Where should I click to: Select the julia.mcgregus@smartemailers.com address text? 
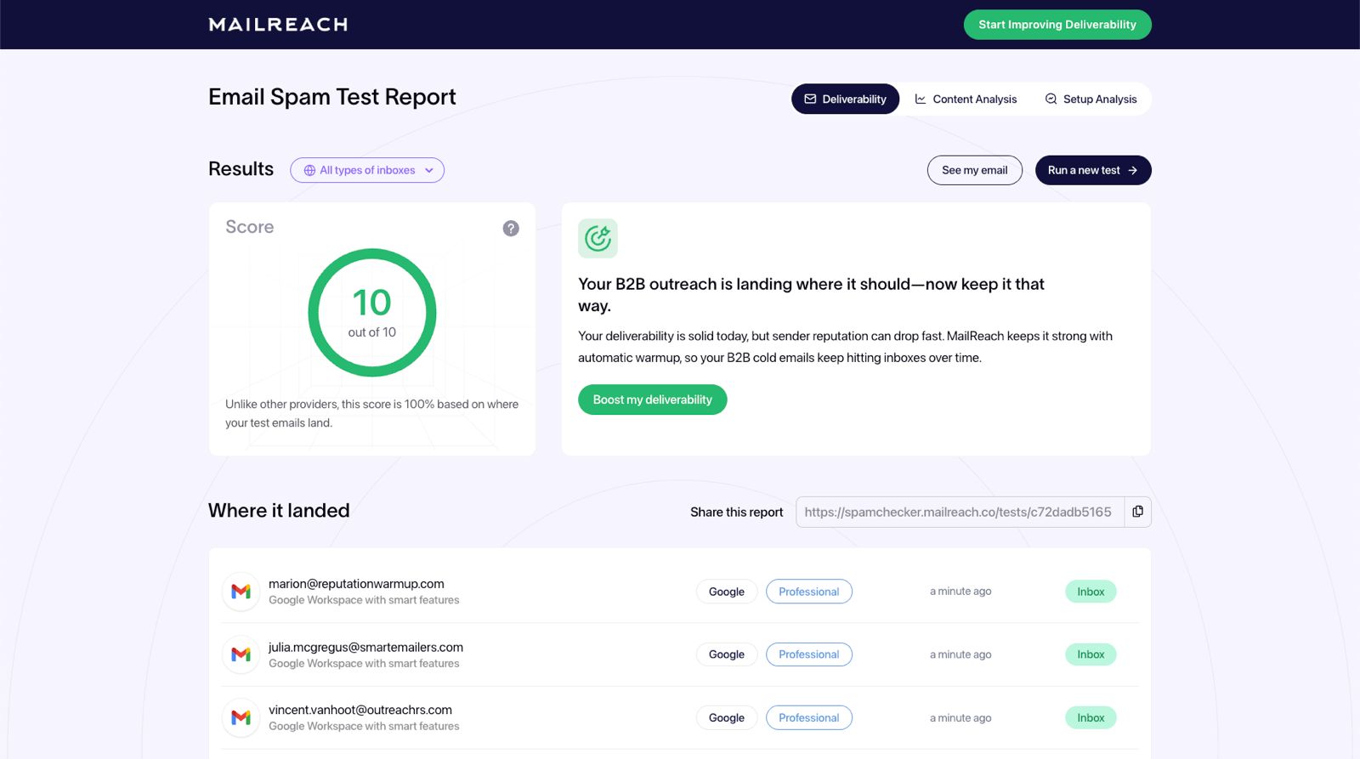pyautogui.click(x=365, y=647)
